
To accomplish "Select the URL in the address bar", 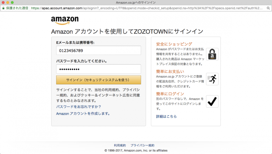I will tap(147, 8).
